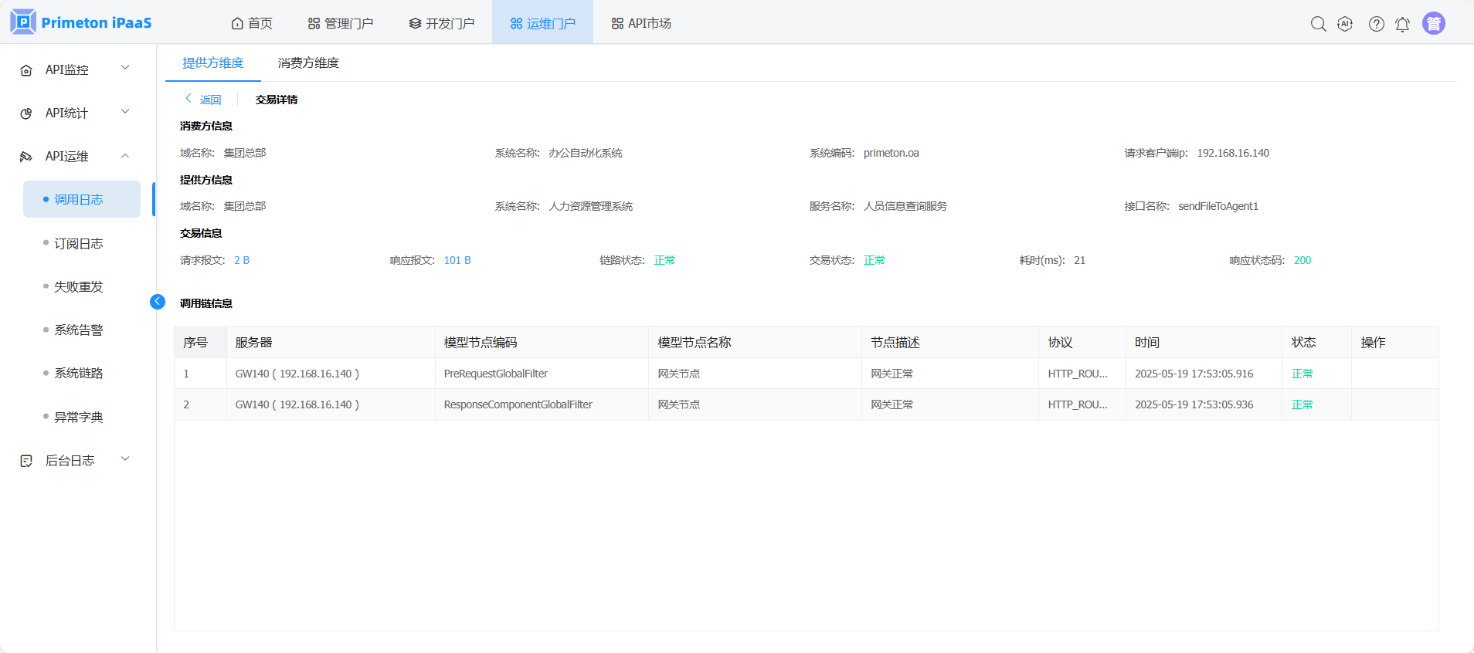The height and width of the screenshot is (653, 1474).
Task: Open 系统告警 from the sidebar
Action: coord(78,330)
